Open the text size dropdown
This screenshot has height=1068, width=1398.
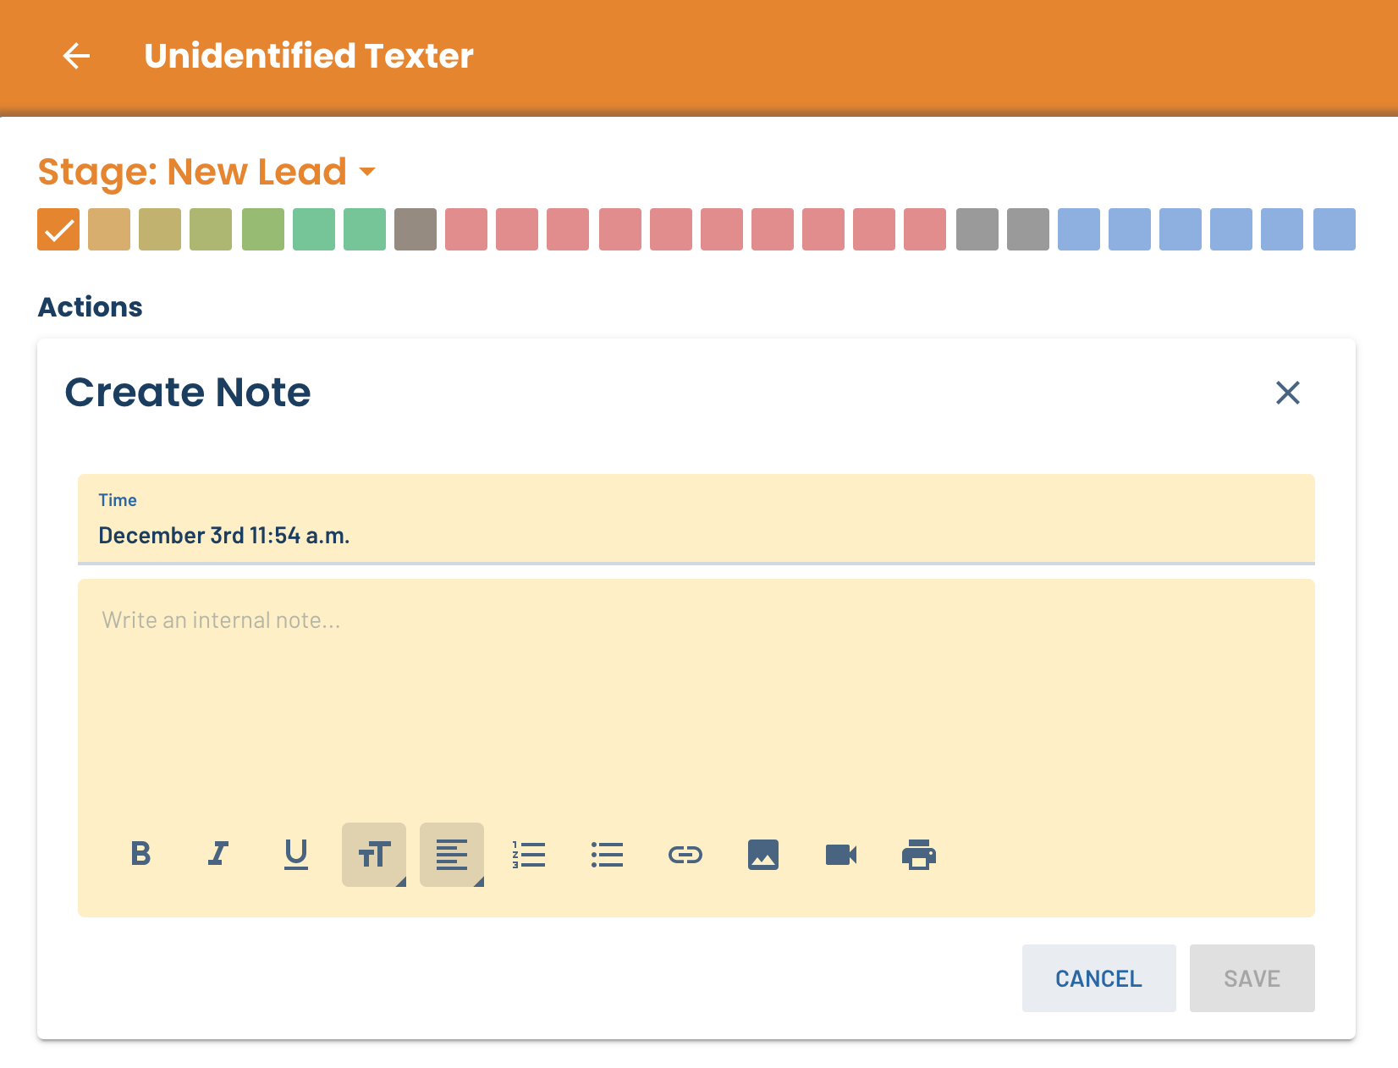click(x=374, y=854)
